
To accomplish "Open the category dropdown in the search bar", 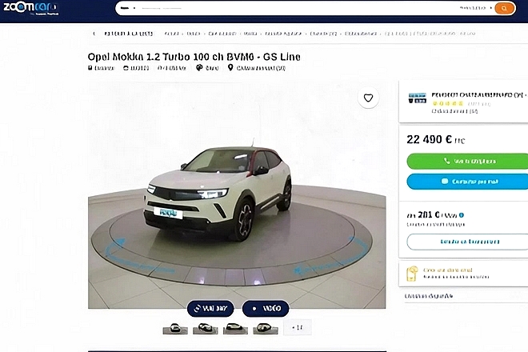I will coord(128,8).
